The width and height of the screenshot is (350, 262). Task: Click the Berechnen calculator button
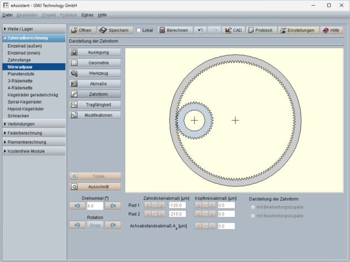pyautogui.click(x=173, y=30)
